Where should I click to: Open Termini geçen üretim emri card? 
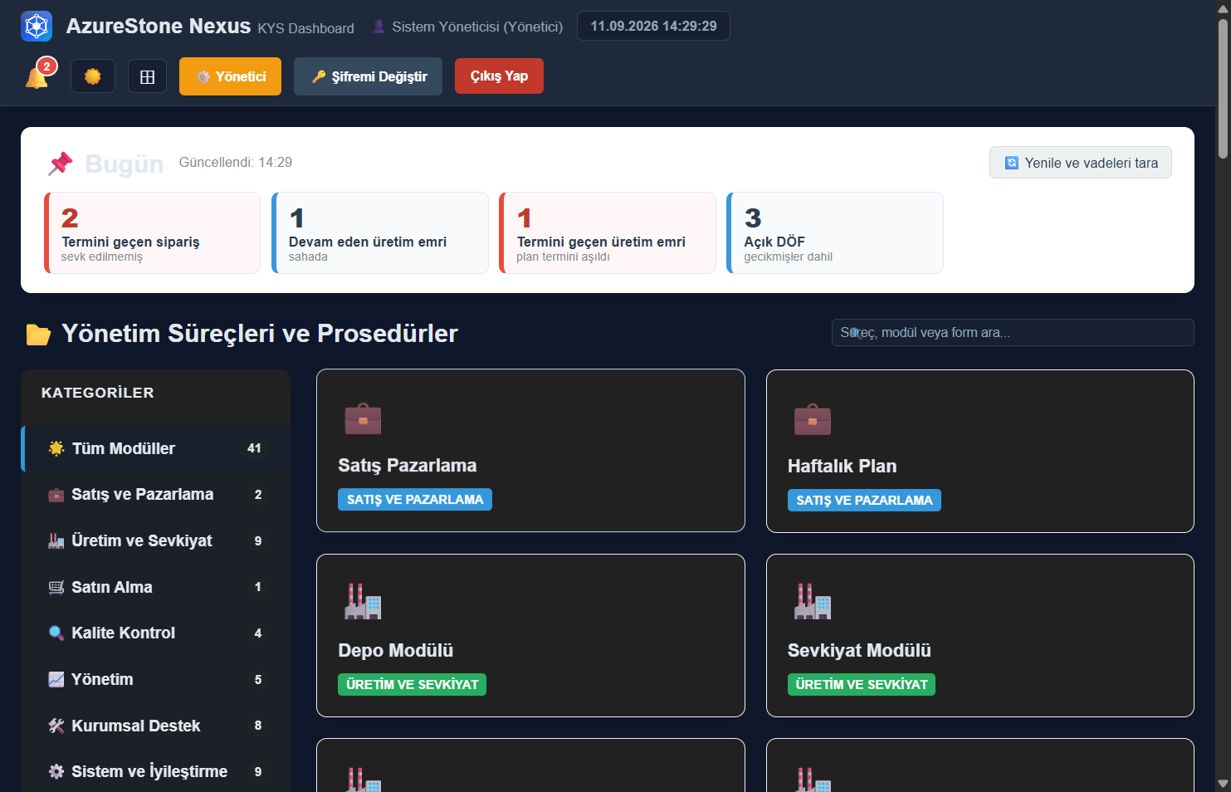click(x=608, y=233)
